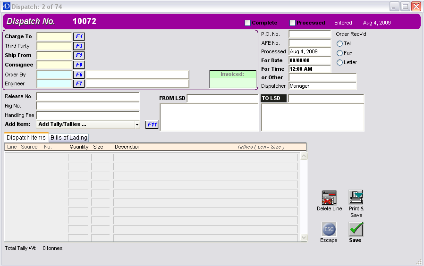This screenshot has width=424, height=266.
Task: Click the scroll down arrow of items list
Action: pyautogui.click(x=304, y=238)
